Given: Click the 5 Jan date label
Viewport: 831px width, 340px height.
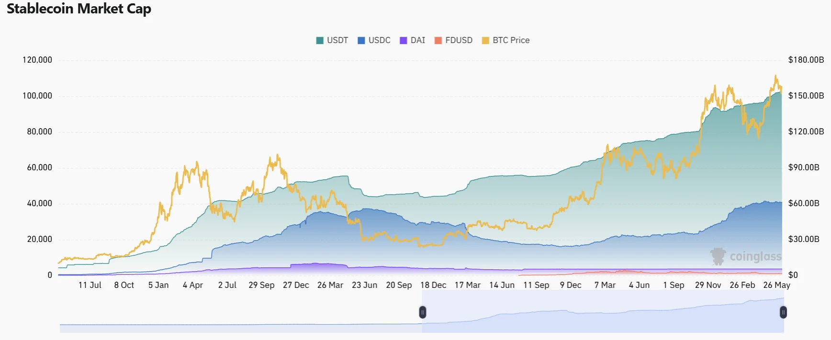Looking at the screenshot, I should tap(158, 285).
